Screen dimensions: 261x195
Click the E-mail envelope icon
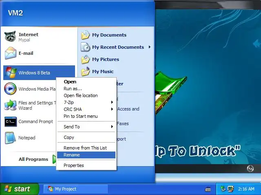point(11,53)
